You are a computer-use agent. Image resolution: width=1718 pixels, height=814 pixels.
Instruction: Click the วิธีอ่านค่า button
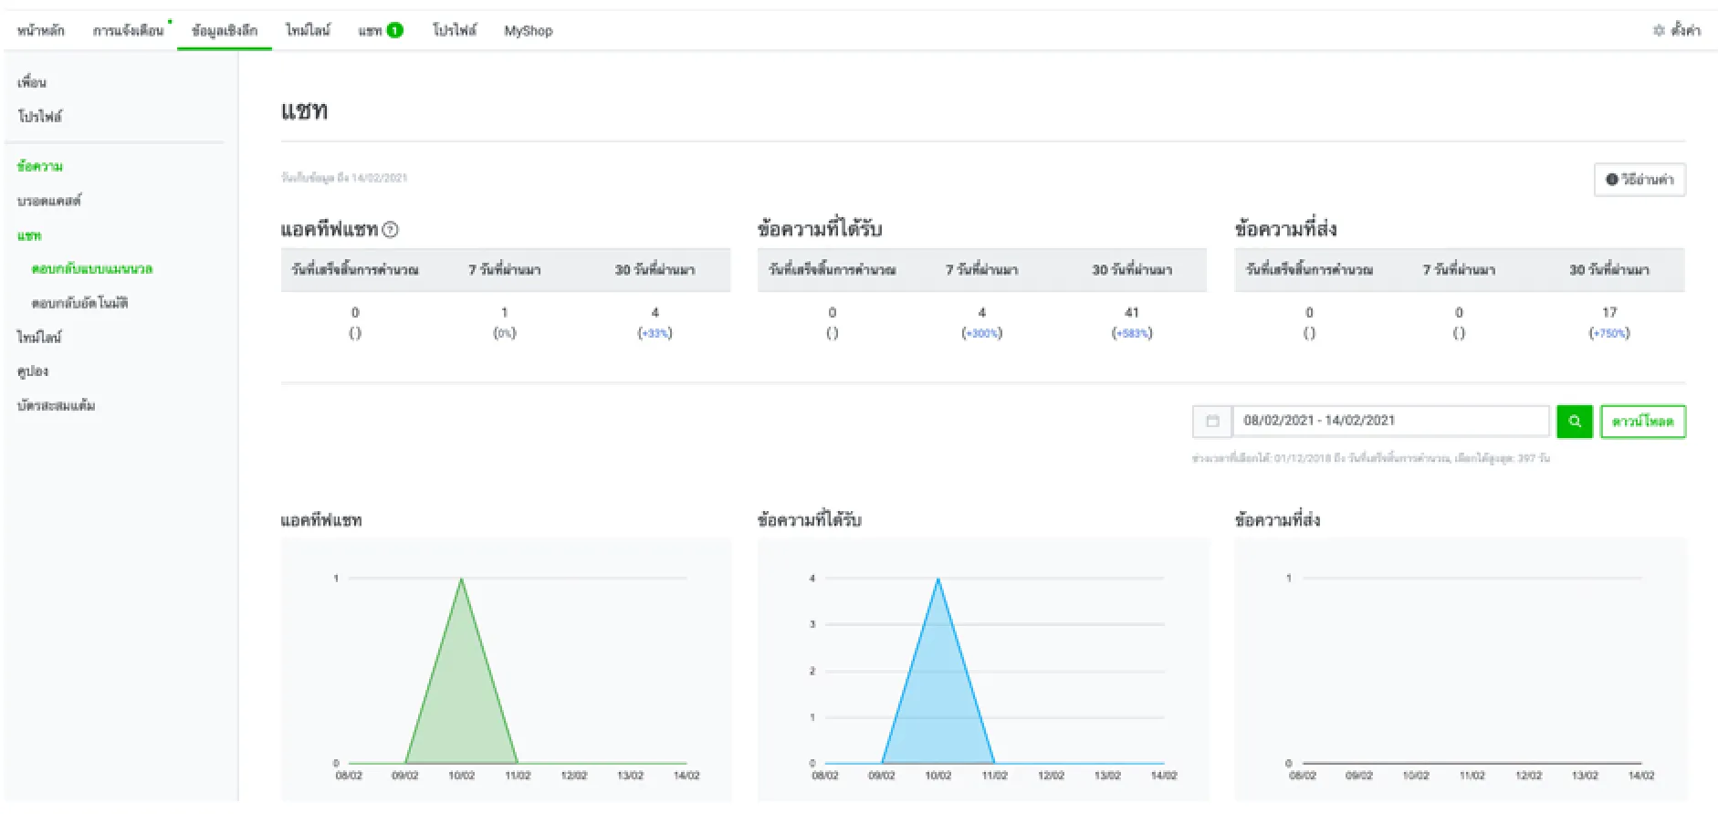(1639, 180)
